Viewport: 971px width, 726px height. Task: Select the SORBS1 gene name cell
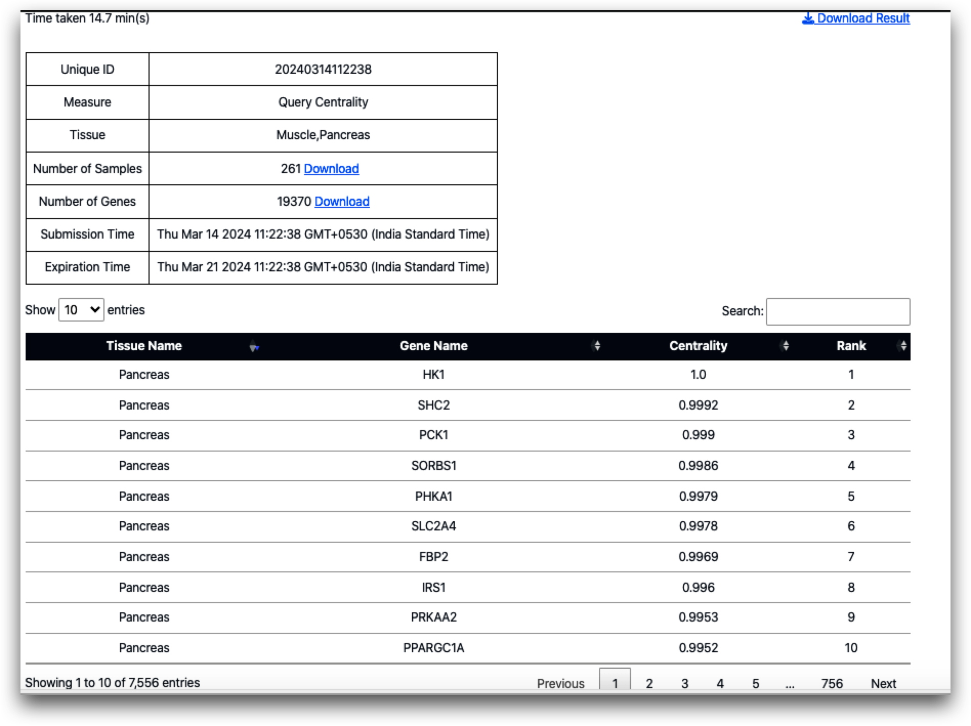433,465
